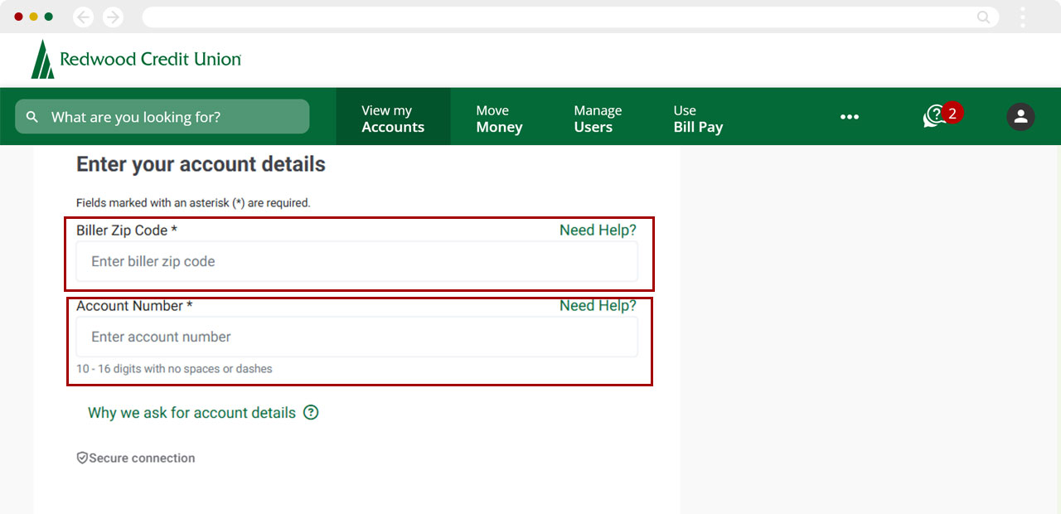The height and width of the screenshot is (514, 1061).
Task: Click the magnifier icon in the address bar
Action: pyautogui.click(x=983, y=17)
